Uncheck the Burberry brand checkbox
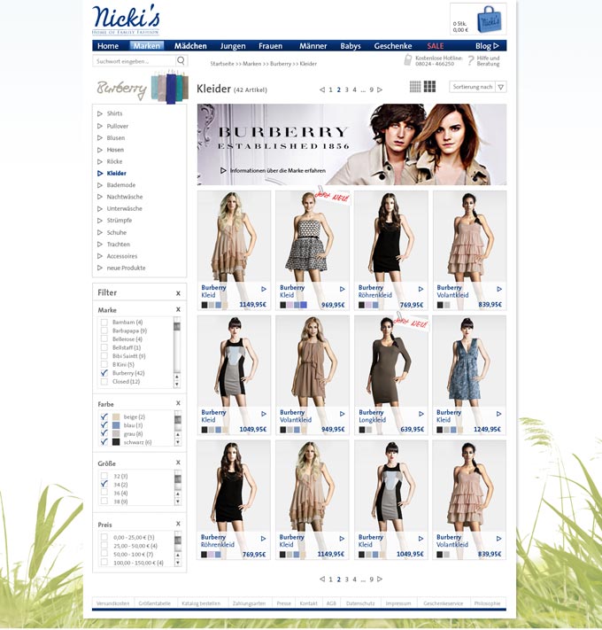The width and height of the screenshot is (602, 630). [104, 373]
